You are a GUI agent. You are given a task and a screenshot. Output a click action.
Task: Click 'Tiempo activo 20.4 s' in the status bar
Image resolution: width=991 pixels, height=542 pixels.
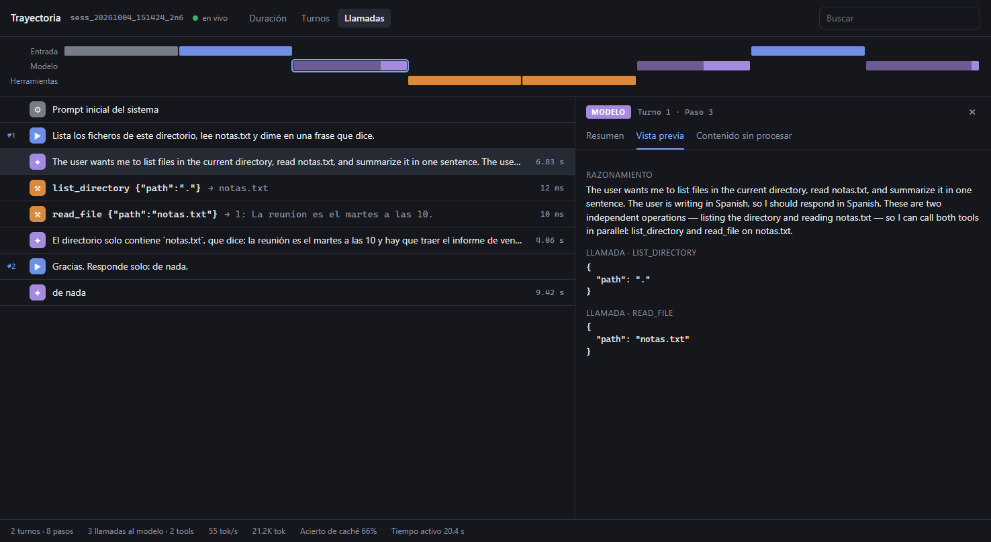(x=428, y=531)
